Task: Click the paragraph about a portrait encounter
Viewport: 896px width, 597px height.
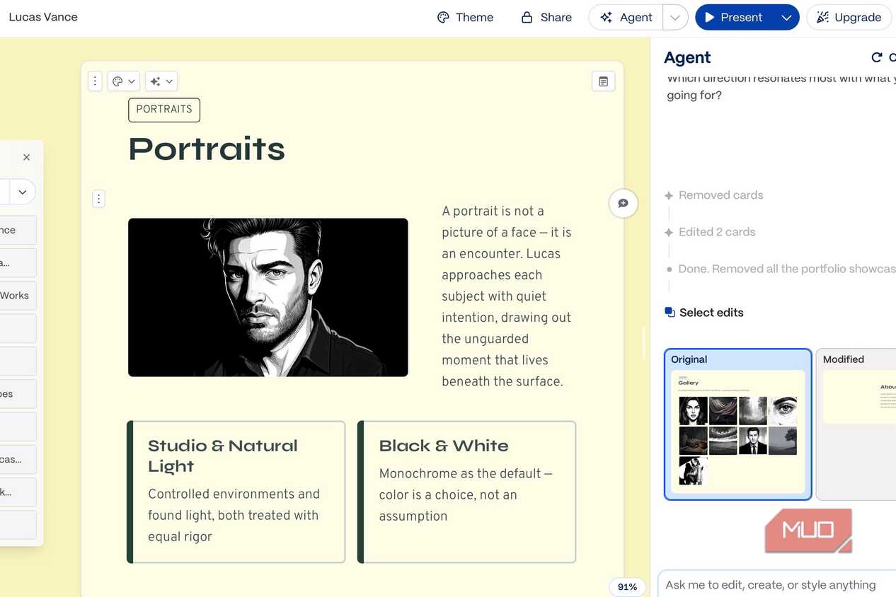Action: pos(507,296)
